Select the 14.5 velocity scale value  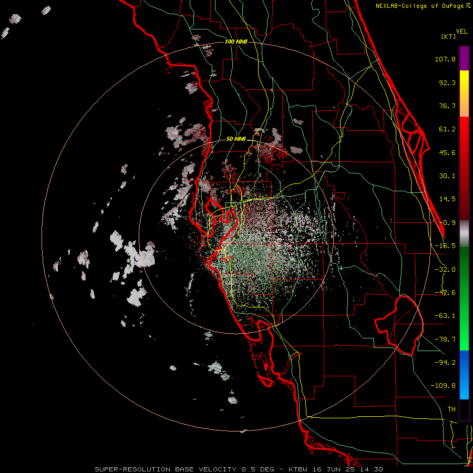coord(447,199)
